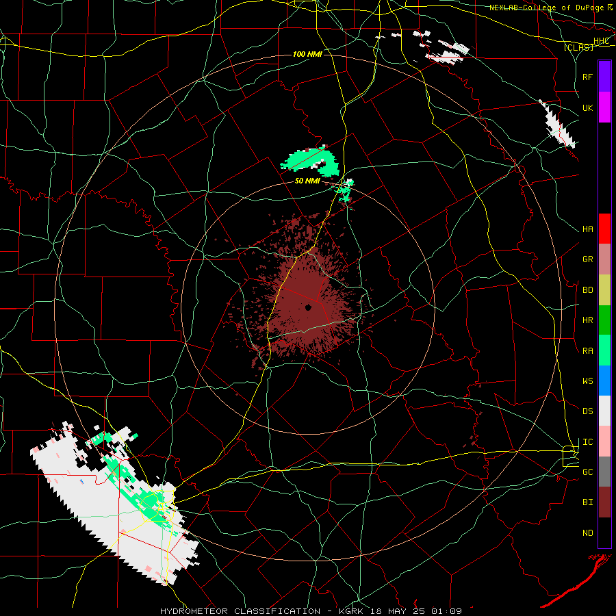The height and width of the screenshot is (616, 616).
Task: Select the white DS legend swatch
Action: tap(604, 411)
